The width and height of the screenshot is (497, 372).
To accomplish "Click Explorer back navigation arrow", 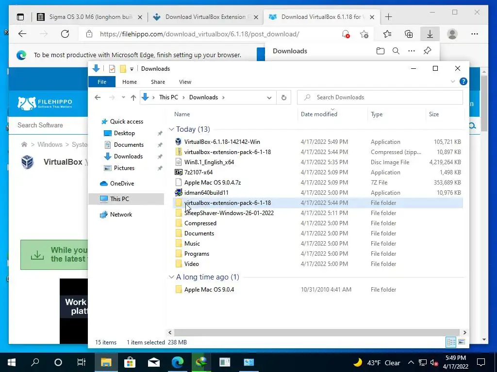I will click(98, 97).
